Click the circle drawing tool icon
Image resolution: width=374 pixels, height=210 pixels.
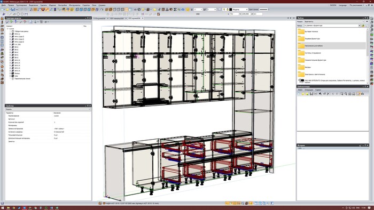pos(18,14)
